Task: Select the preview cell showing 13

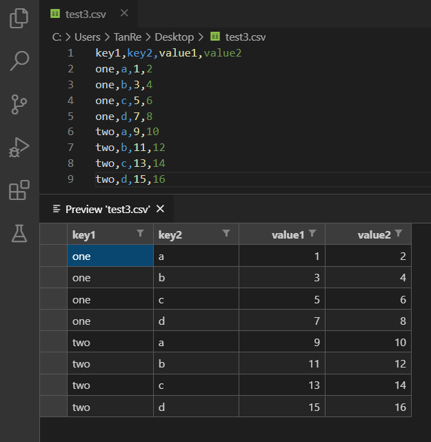Action: pyautogui.click(x=282, y=385)
